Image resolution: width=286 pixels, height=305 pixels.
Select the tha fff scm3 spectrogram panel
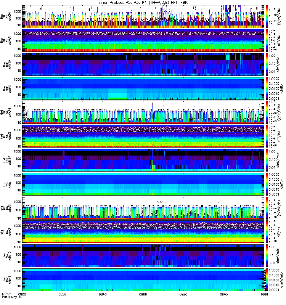click(143, 41)
